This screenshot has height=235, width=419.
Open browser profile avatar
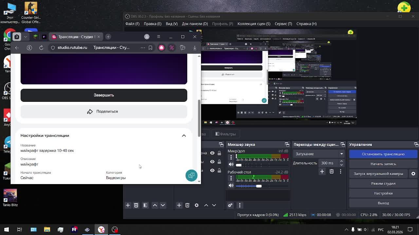pos(147,37)
